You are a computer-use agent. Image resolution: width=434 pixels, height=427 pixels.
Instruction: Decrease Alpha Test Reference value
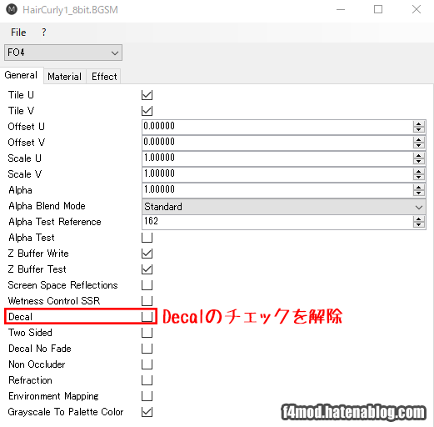[x=418, y=225]
